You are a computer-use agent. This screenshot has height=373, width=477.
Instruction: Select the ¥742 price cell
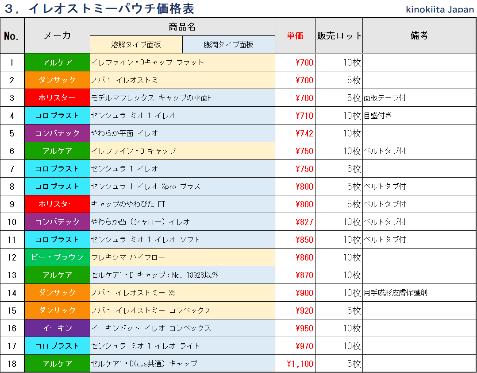[295, 133]
